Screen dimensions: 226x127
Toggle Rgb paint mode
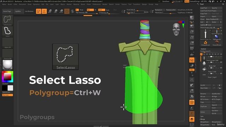[90, 10]
